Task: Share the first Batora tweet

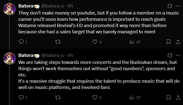Action: pos(177,42)
